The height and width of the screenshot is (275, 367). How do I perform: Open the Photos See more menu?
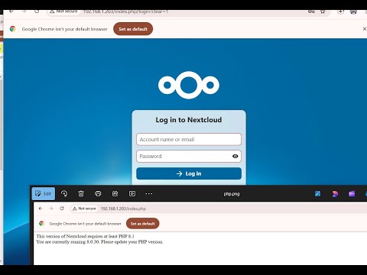coord(149,194)
